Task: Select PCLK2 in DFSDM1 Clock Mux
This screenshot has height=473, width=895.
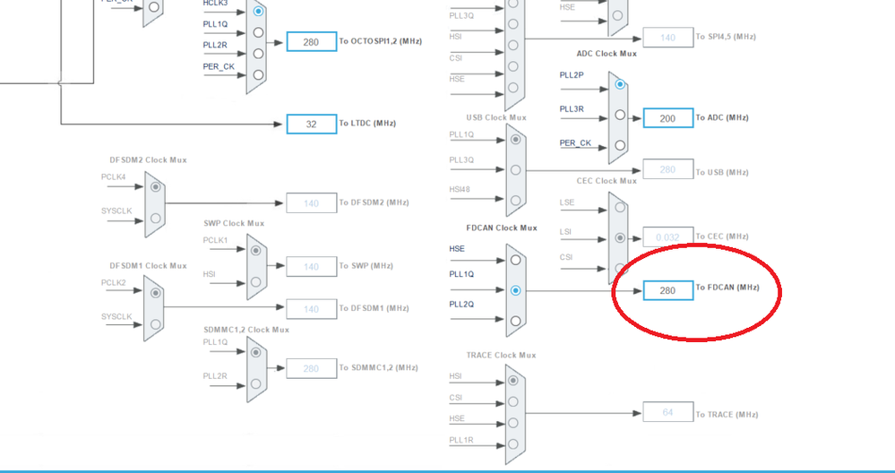Action: 155,293
